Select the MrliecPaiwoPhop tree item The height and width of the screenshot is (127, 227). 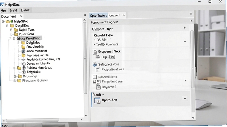30,38
